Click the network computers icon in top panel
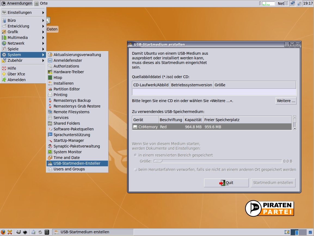Viewport: 314px width, 236px height. pos(293,4)
